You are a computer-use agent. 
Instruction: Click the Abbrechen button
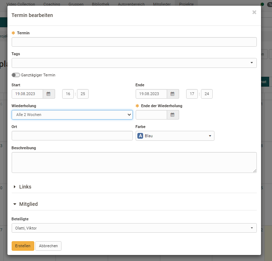(48, 246)
